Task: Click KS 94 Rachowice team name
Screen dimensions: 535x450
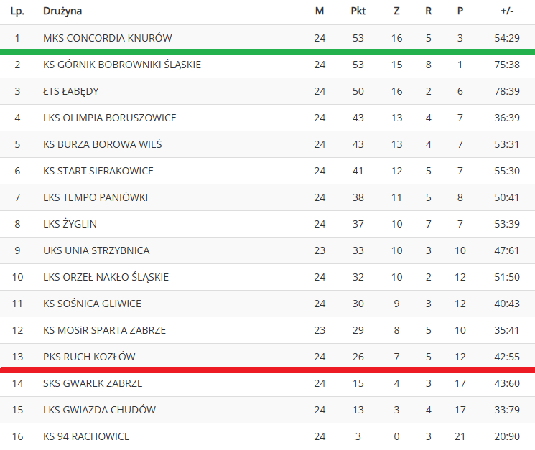Action: point(86,436)
